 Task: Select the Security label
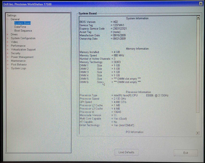pos(16,53)
